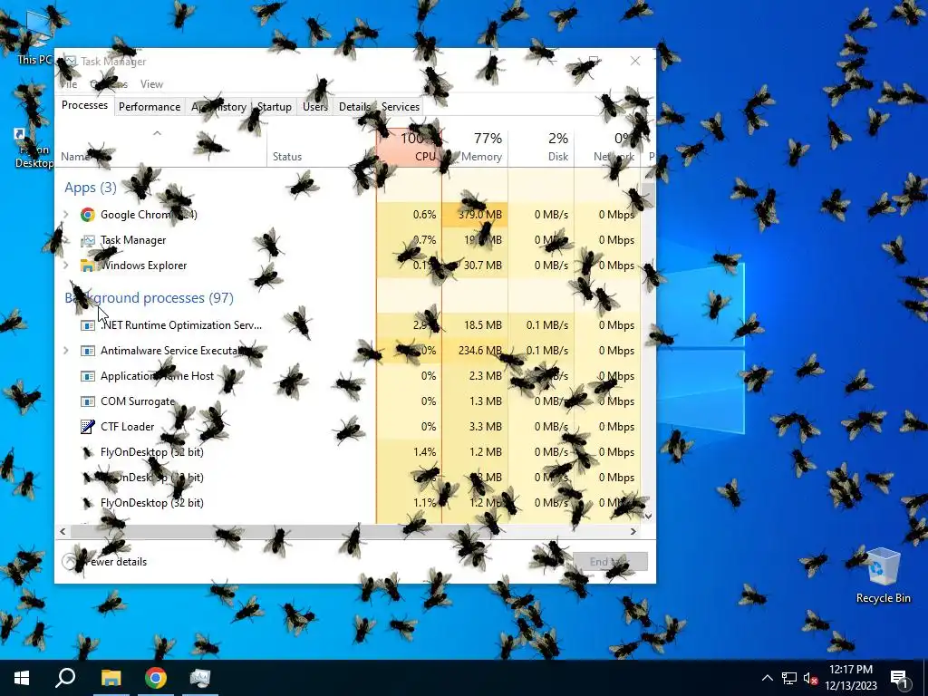
Task: Click the Windows Explorer folder icon
Action: pos(88,266)
